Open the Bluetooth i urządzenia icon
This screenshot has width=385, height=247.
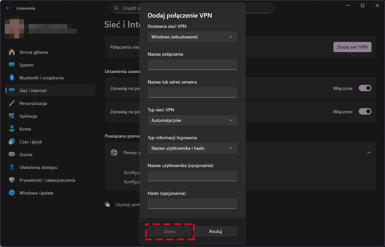point(12,78)
